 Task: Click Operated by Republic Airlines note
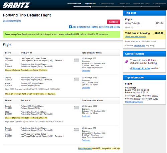34,122
